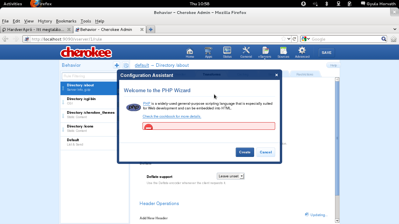Select the Default rule
The image size is (399, 224).
click(89, 143)
